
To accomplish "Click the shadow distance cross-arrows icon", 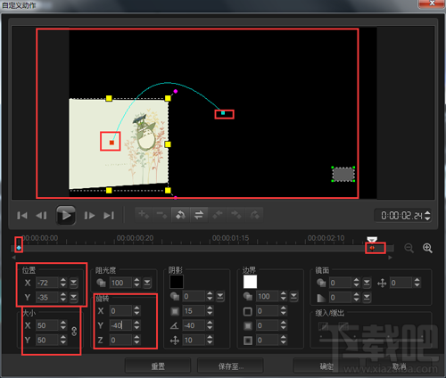I will tap(175, 341).
